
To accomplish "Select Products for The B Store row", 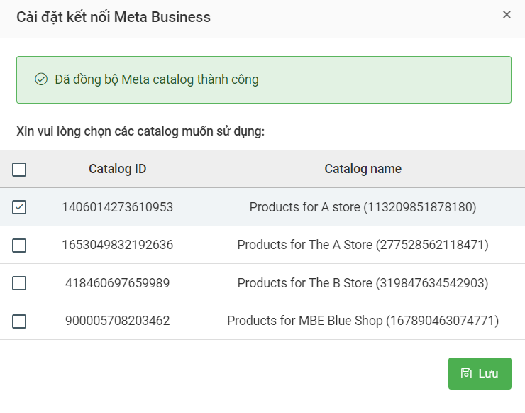I will pyautogui.click(x=363, y=283).
